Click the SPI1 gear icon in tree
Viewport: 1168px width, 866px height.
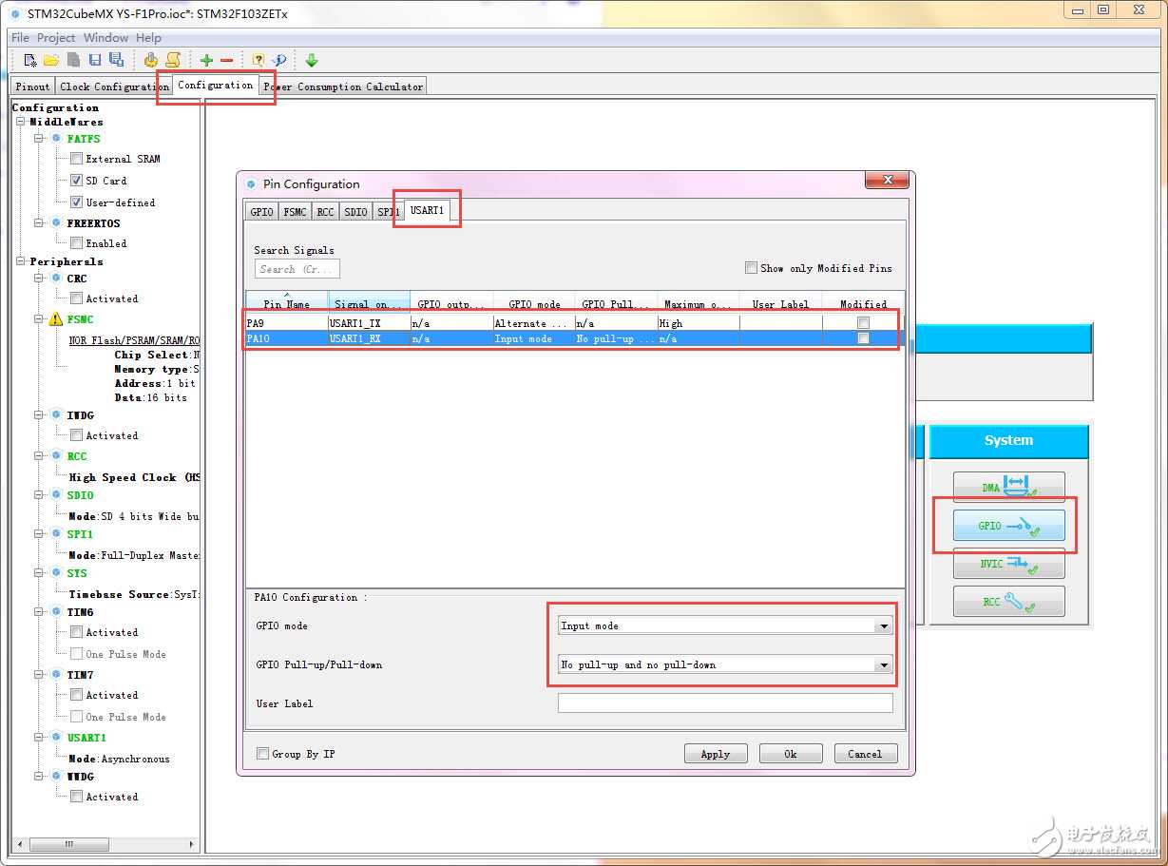[56, 534]
